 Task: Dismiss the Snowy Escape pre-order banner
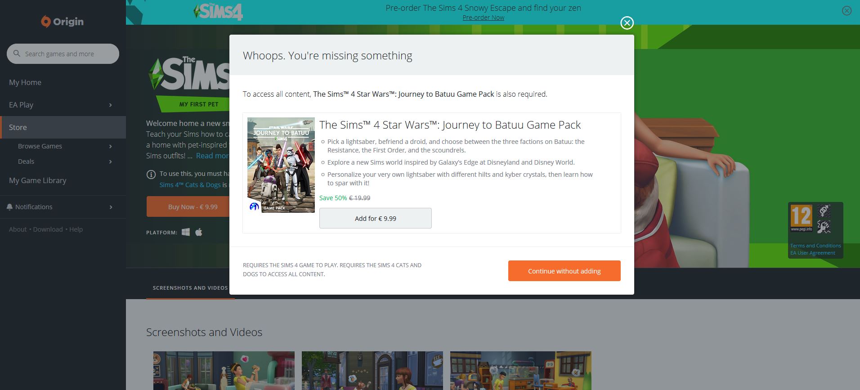pyautogui.click(x=847, y=11)
